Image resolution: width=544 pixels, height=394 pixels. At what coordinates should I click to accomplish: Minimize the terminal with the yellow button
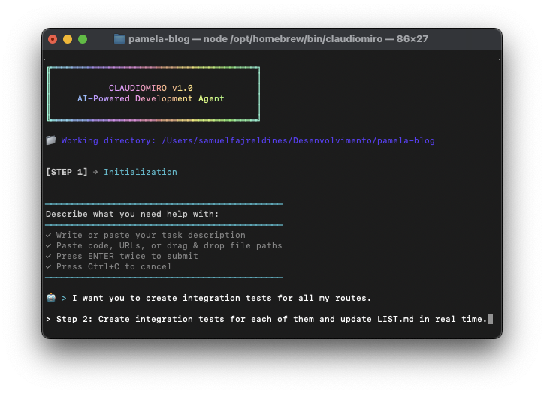pos(68,38)
